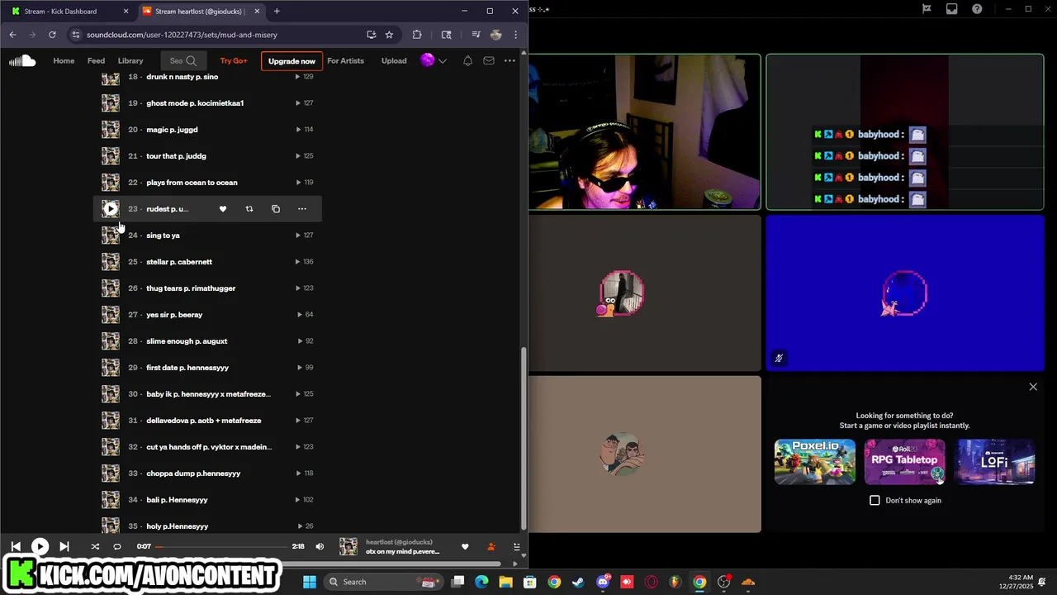Viewport: 1057px width, 595px height.
Task: Open the Windows Start menu
Action: click(x=310, y=582)
